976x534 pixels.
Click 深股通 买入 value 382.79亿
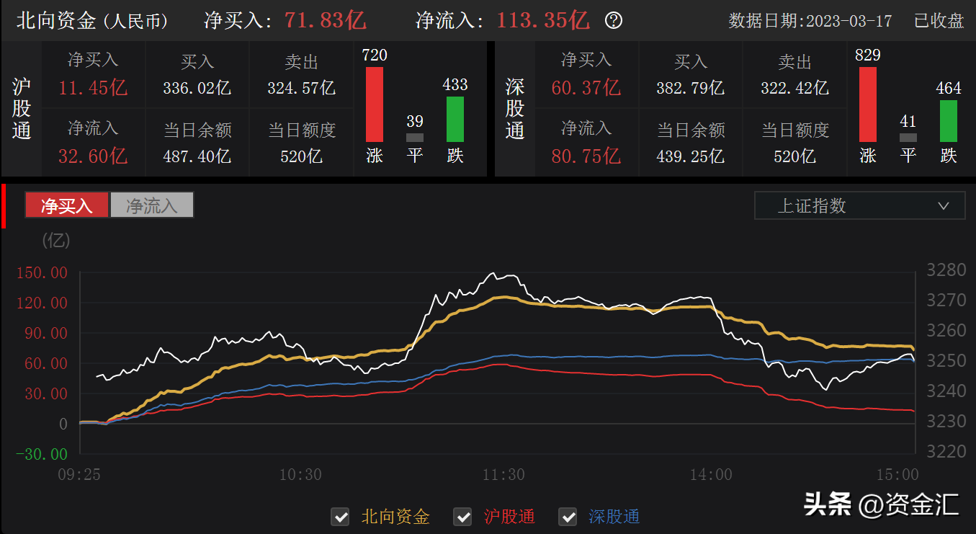(691, 88)
